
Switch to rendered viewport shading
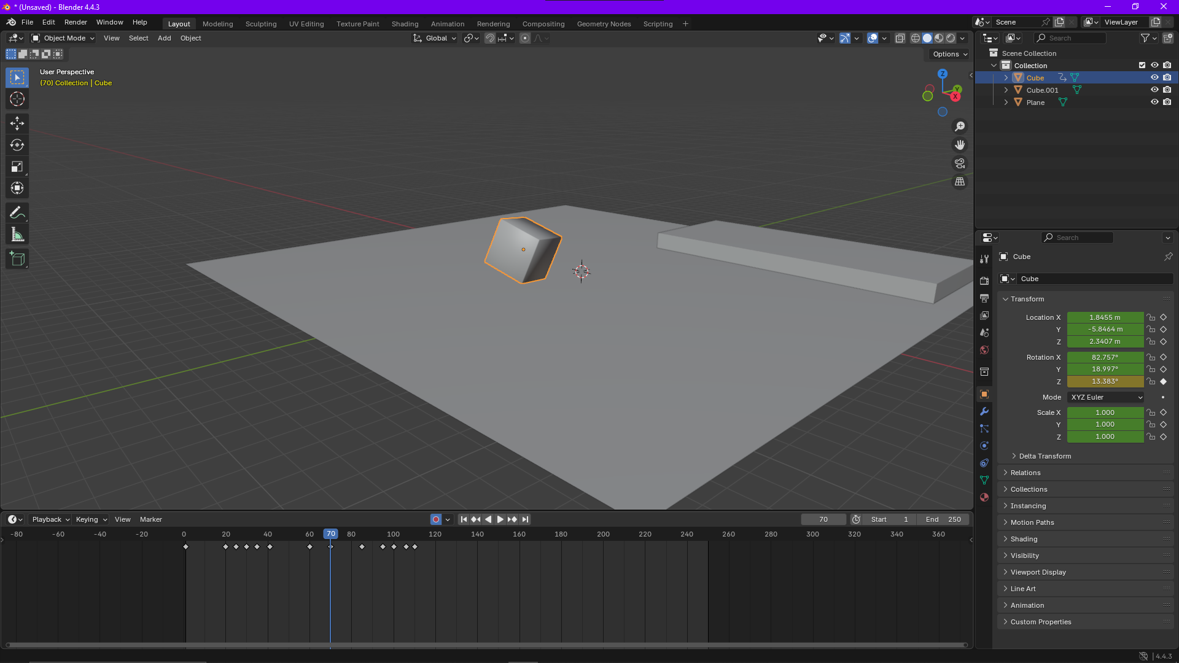click(951, 38)
